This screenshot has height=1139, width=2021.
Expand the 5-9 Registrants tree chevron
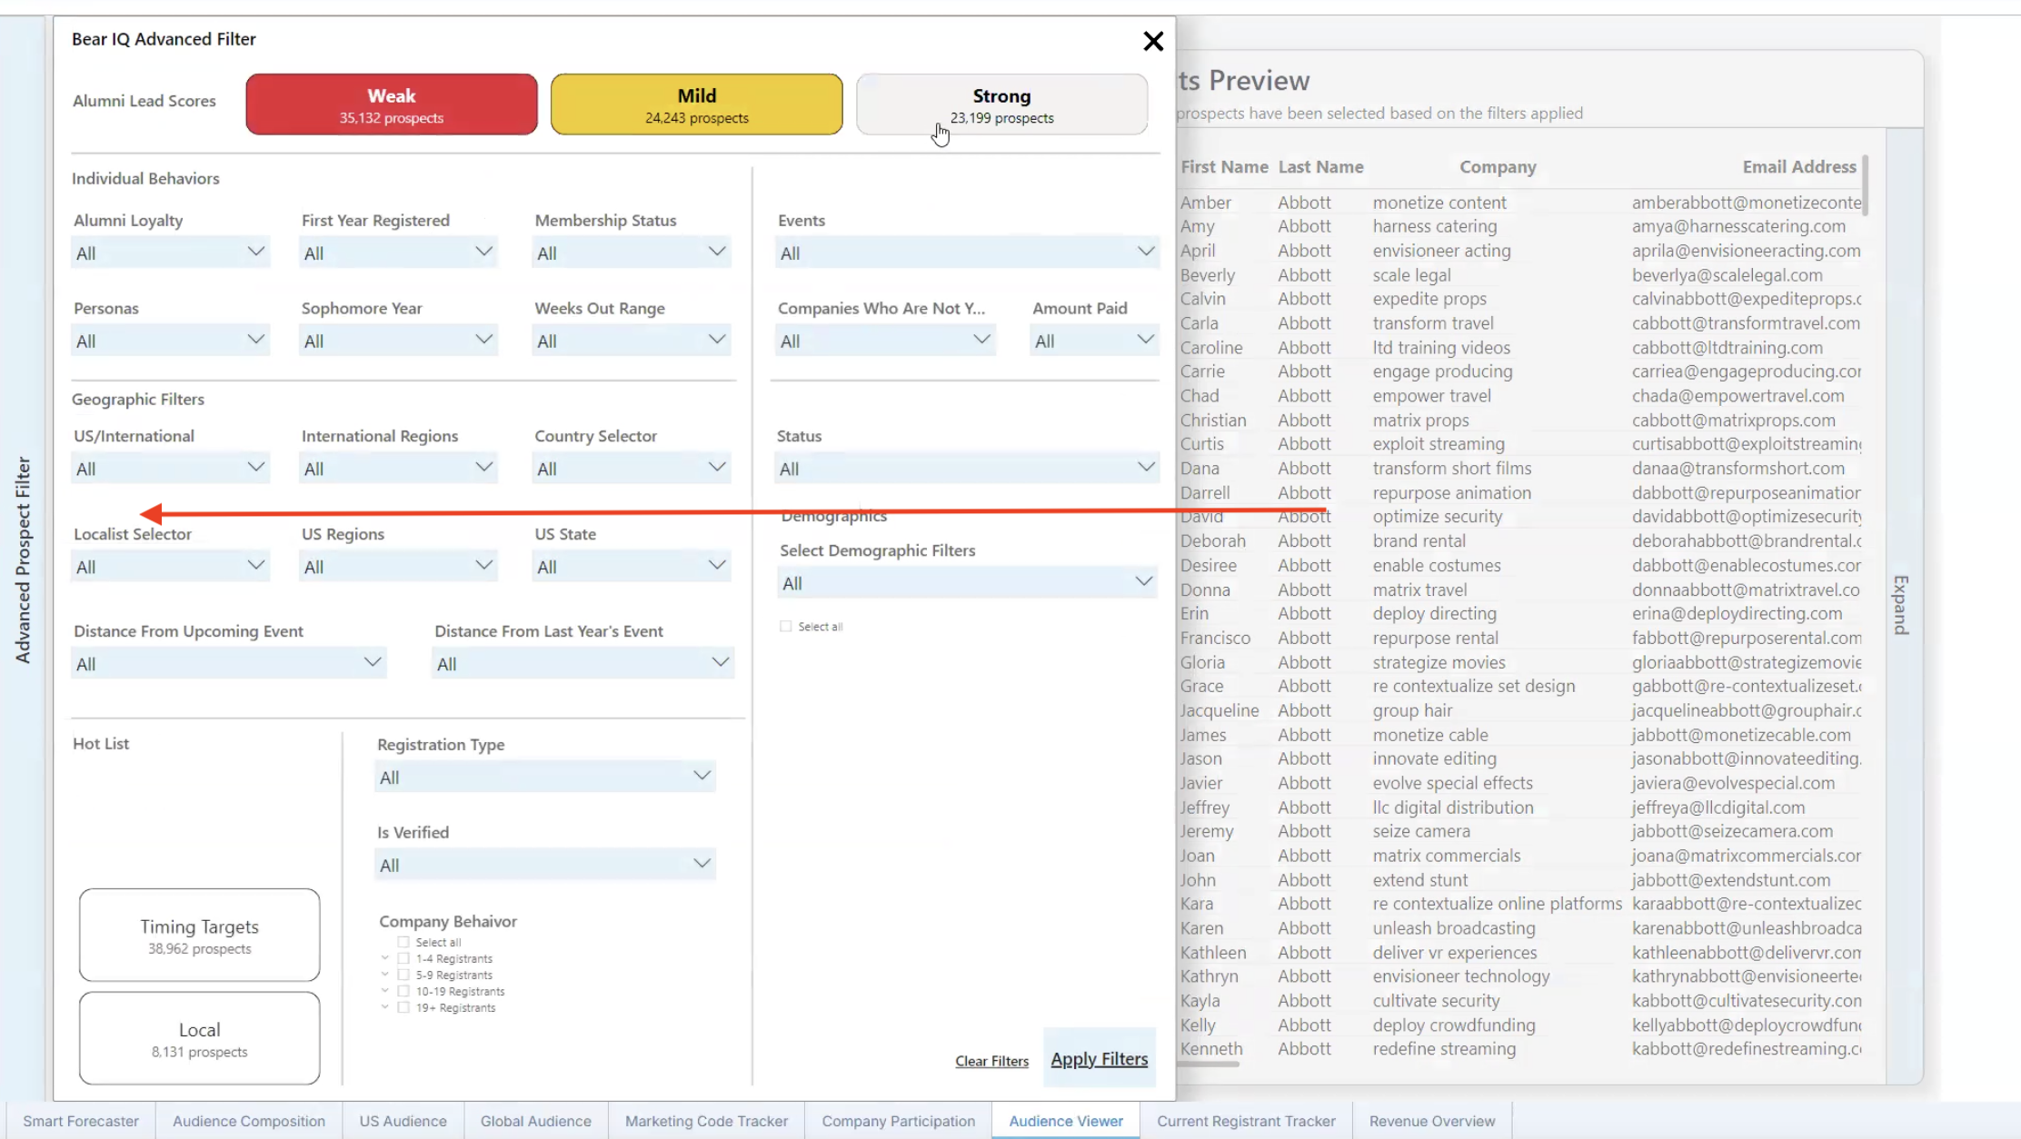pos(385,975)
